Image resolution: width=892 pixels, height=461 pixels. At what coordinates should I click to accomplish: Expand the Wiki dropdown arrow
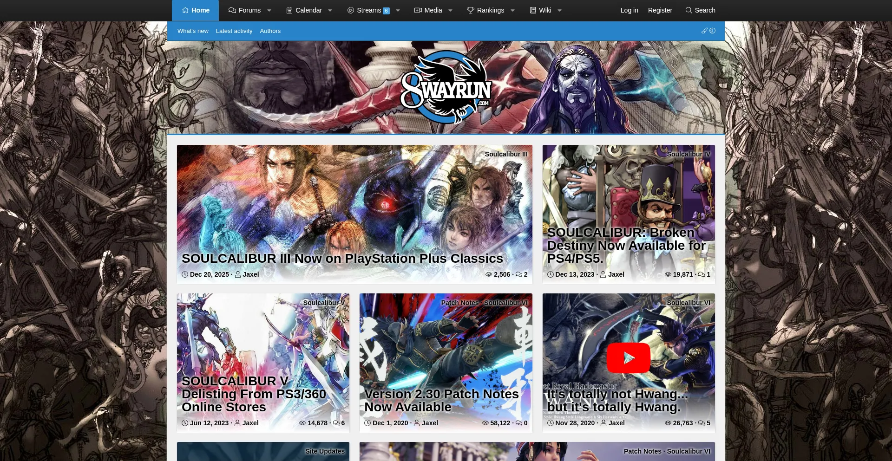coord(559,10)
